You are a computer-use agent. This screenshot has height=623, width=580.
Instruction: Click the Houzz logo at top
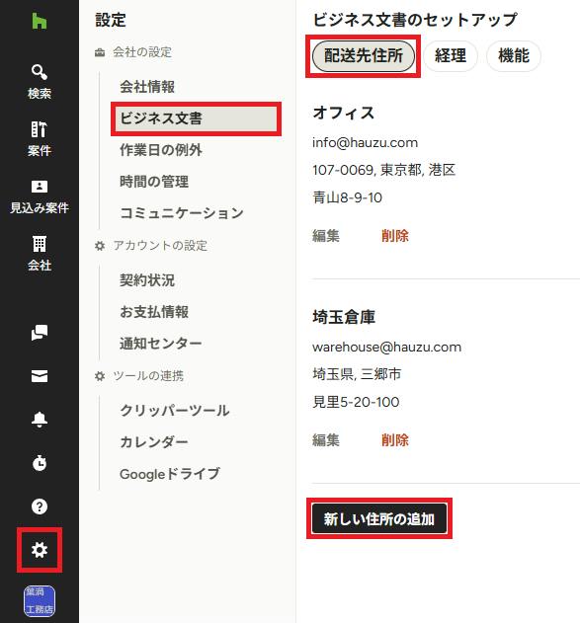[40, 21]
